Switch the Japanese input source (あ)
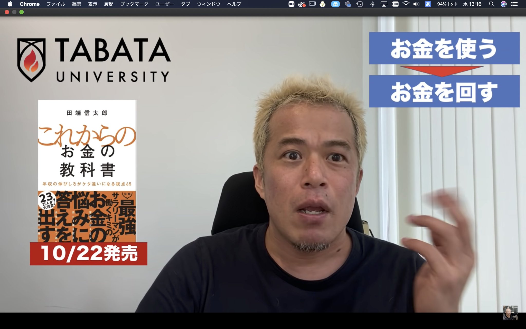Viewport: 526px width, 329px height. point(428,4)
